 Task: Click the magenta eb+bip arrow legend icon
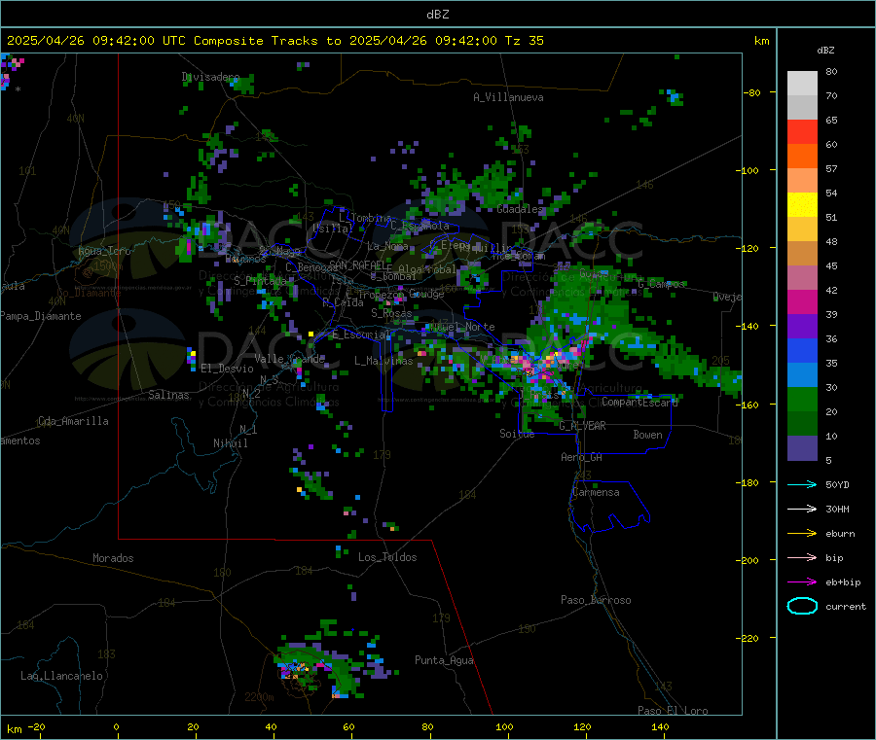pyautogui.click(x=802, y=581)
